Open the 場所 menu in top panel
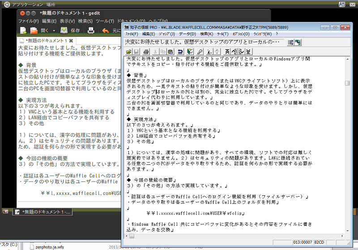This screenshot has height=250, width=358. point(51,4)
